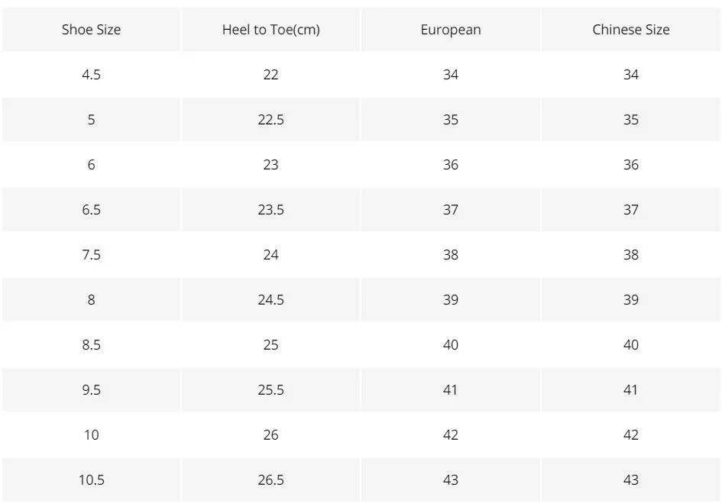722x503 pixels.
Task: Click the 25.5 heel to toe value
Action: [x=270, y=390]
